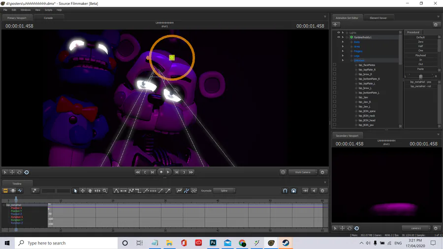Open the Windows menu
The height and width of the screenshot is (249, 443).
(26, 10)
